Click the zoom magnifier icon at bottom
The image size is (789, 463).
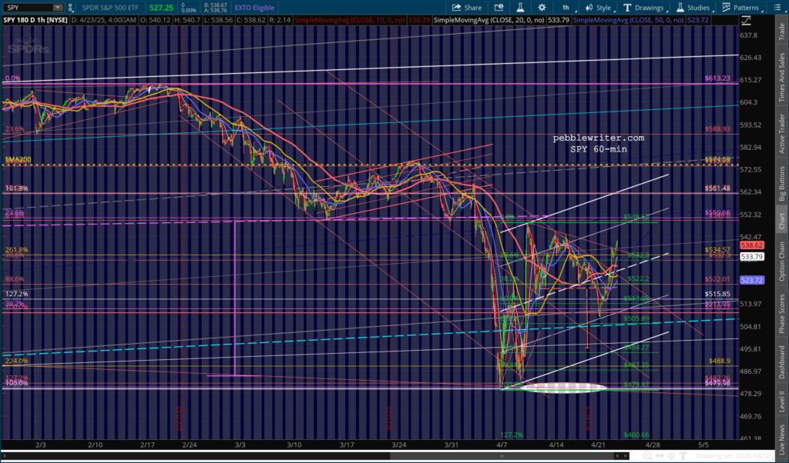point(647,456)
